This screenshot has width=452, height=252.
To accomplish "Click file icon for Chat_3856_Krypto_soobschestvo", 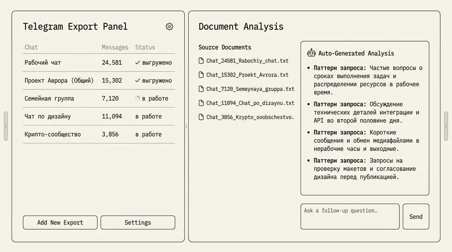I will [201, 117].
